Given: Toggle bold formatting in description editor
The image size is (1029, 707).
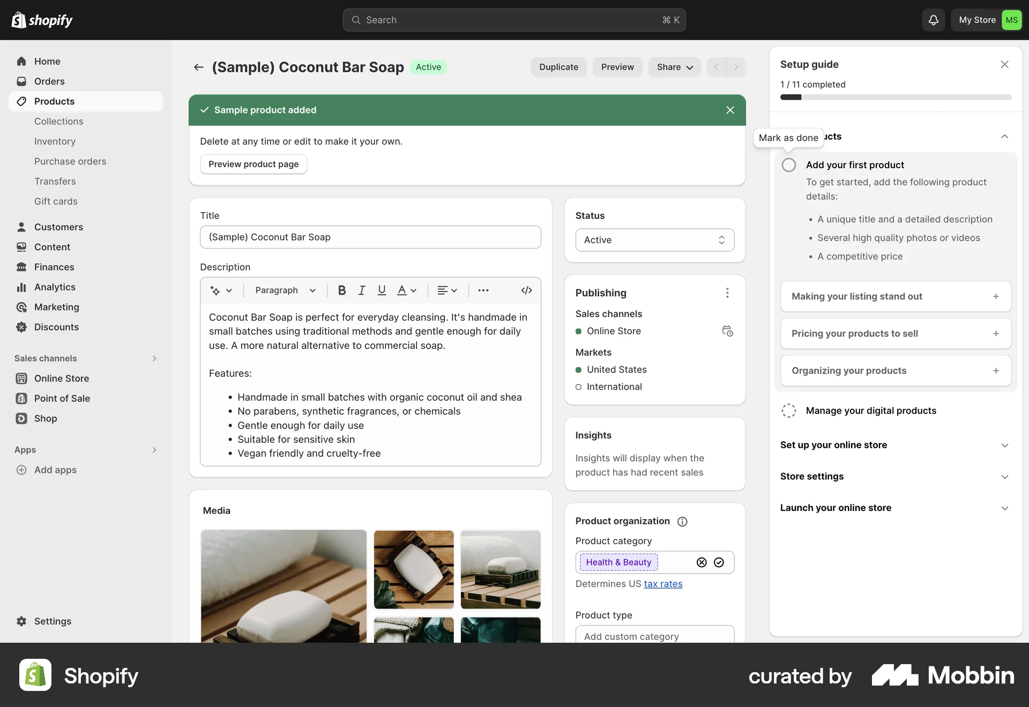Looking at the screenshot, I should coord(341,290).
